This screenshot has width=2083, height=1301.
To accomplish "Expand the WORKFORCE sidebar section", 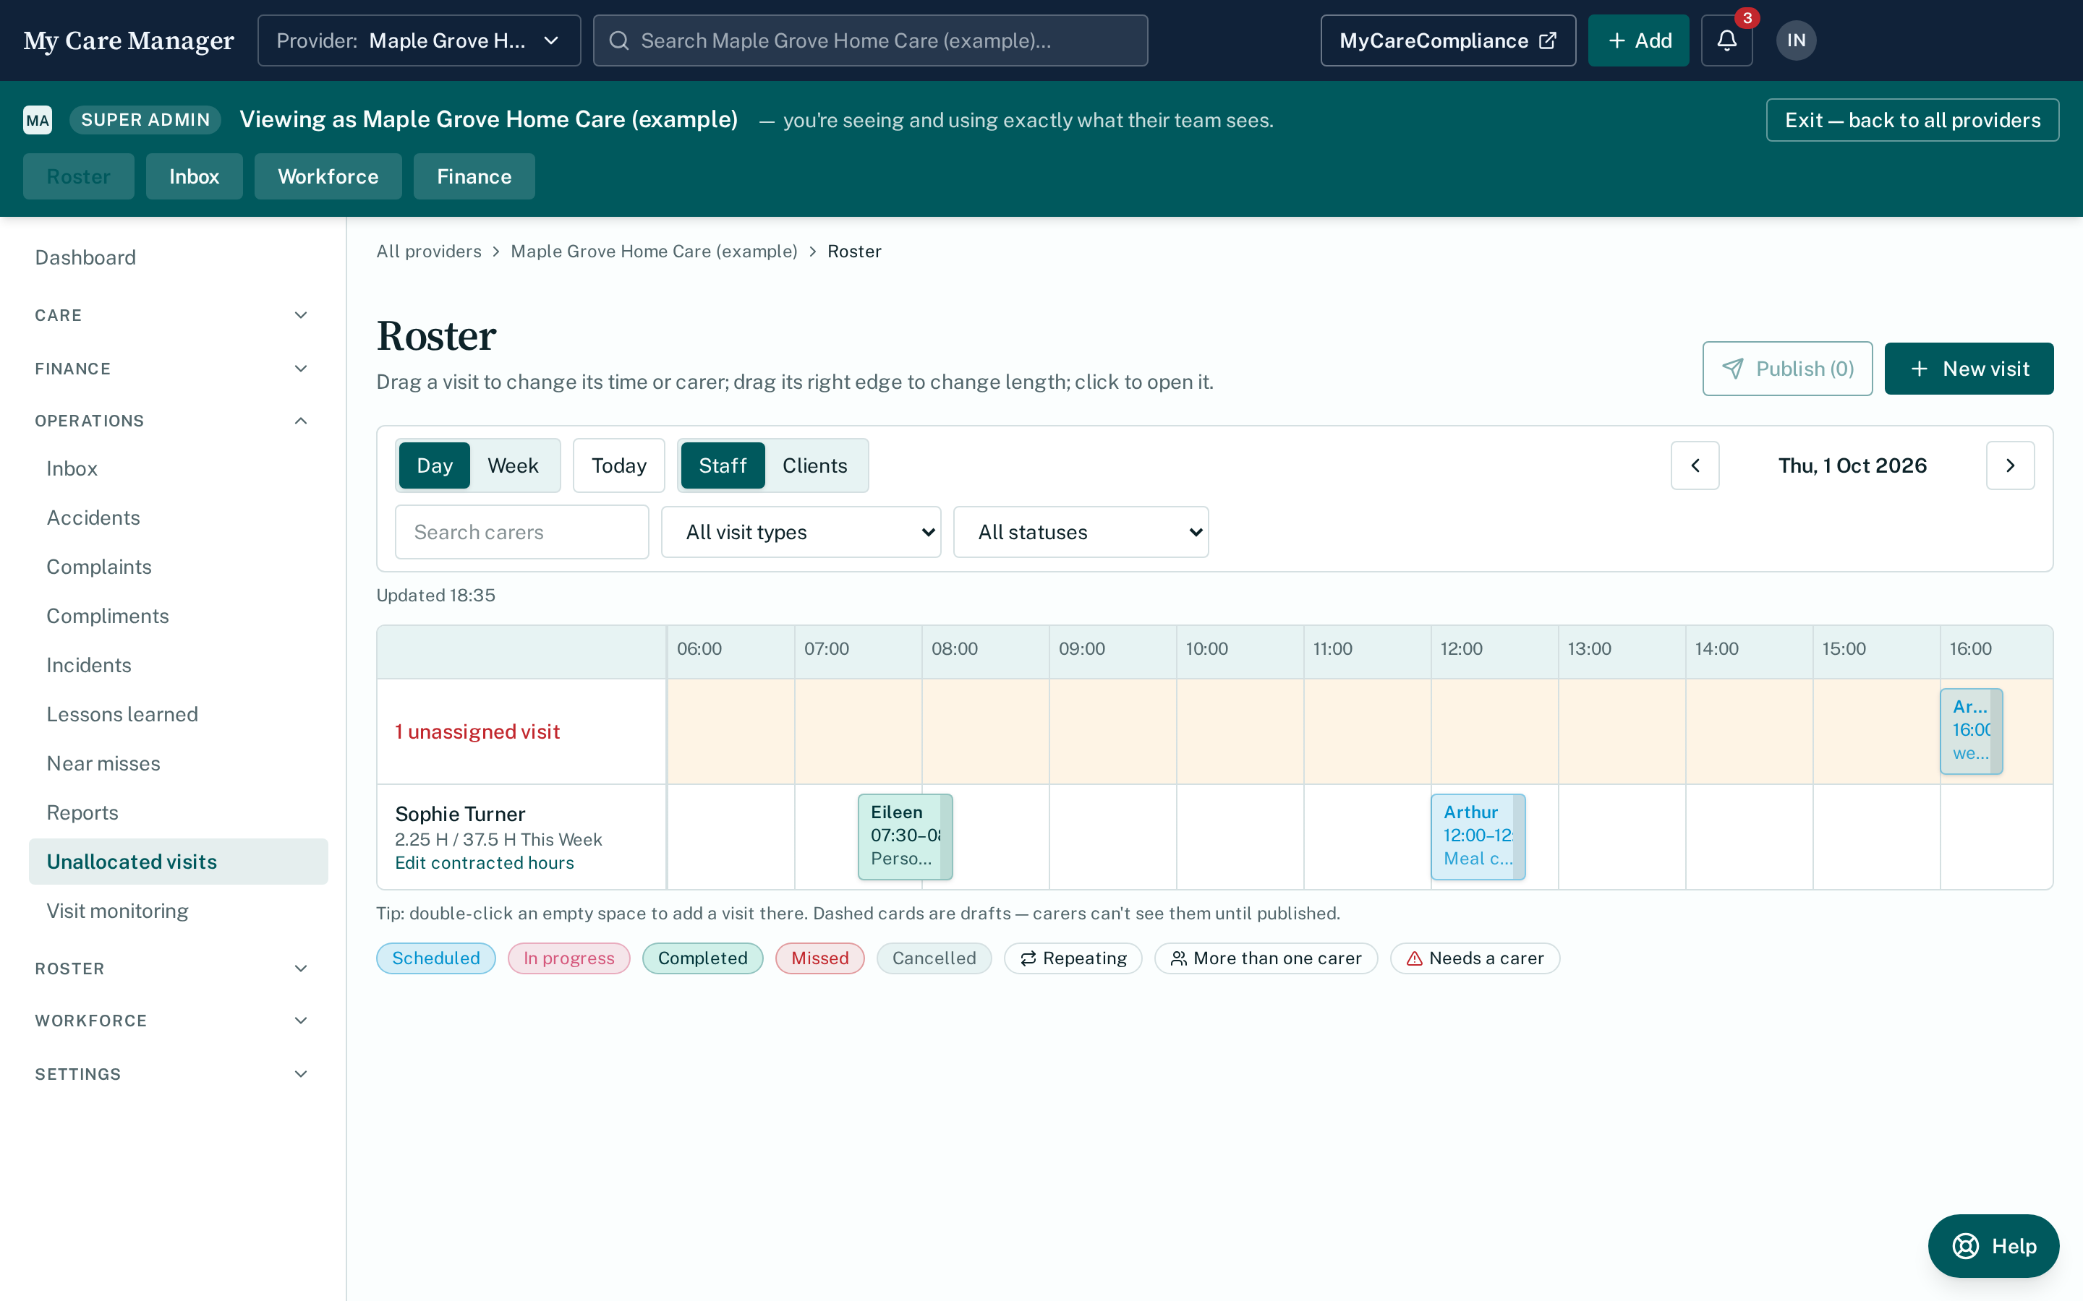I will (x=172, y=1021).
